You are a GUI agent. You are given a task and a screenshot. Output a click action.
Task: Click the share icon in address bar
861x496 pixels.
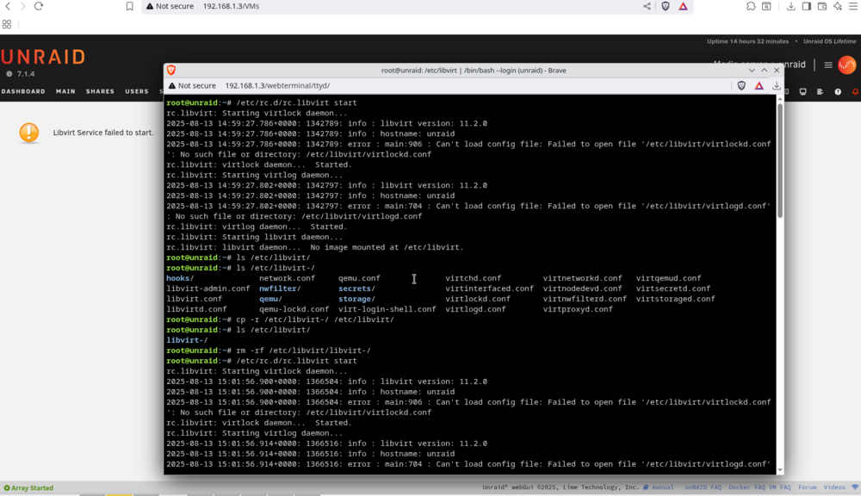click(x=647, y=6)
